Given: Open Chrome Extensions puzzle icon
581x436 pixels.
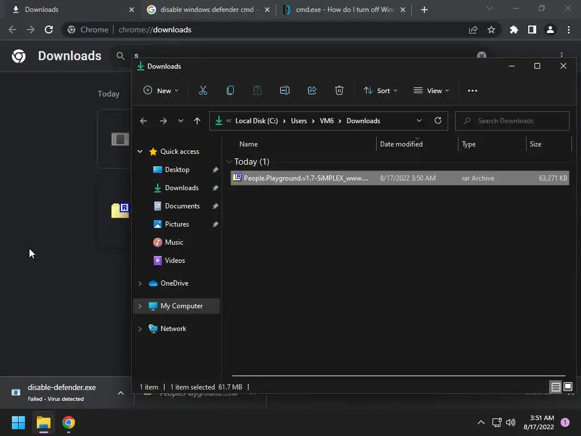Looking at the screenshot, I should (514, 30).
